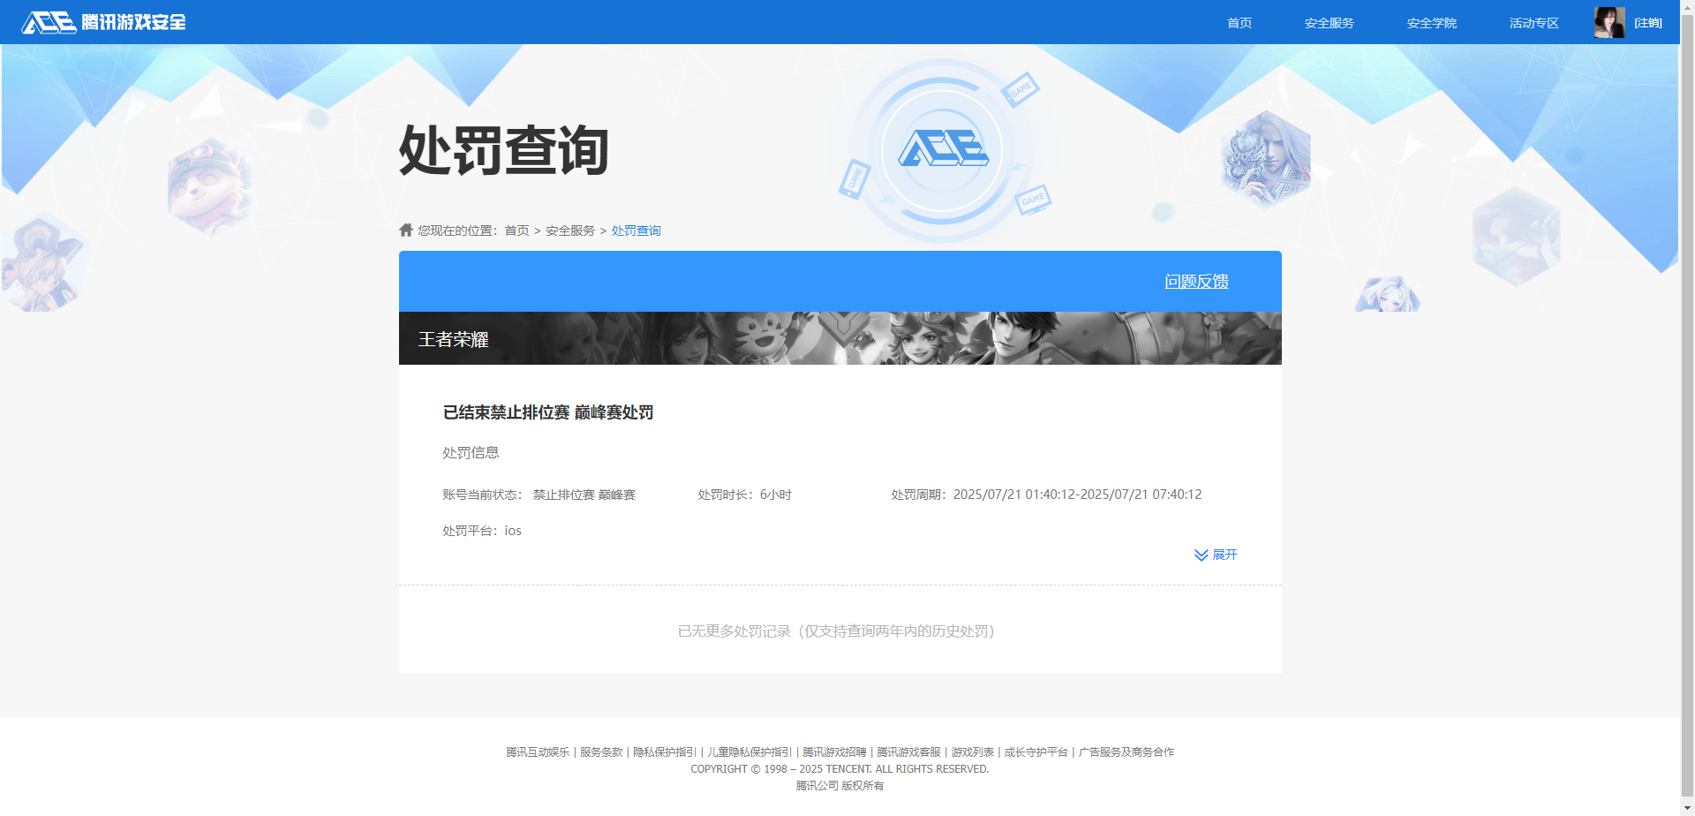Click the home icon beside the breadcrumb
This screenshot has width=1695, height=816.
pos(405,230)
